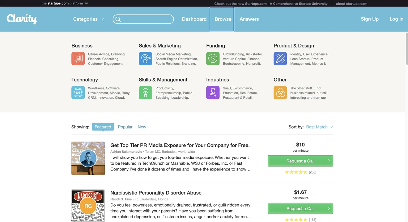Click the star rating with 163 reviews
The image size is (408, 222).
point(300,220)
